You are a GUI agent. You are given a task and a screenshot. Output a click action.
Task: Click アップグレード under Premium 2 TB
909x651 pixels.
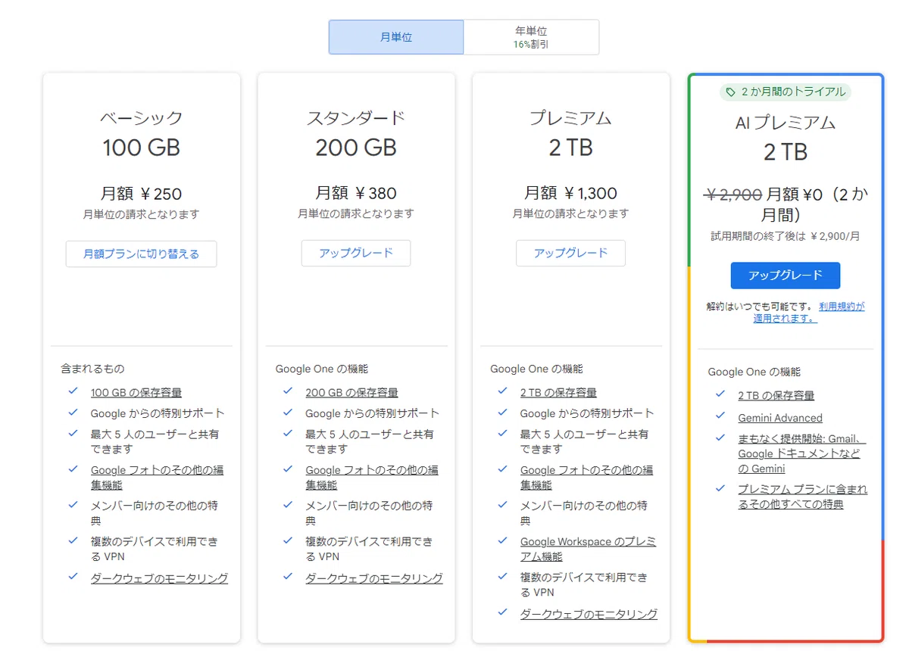click(x=570, y=253)
